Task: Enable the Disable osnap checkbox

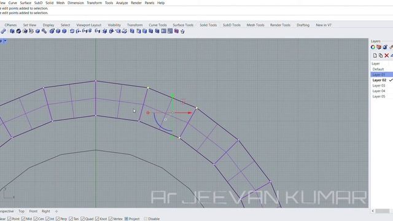Action: [x=146, y=219]
